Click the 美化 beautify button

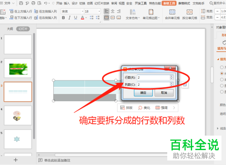(144, 108)
